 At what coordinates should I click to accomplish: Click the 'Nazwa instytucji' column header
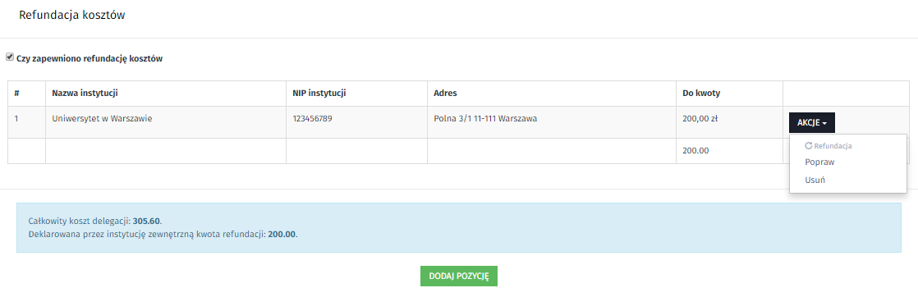point(85,94)
